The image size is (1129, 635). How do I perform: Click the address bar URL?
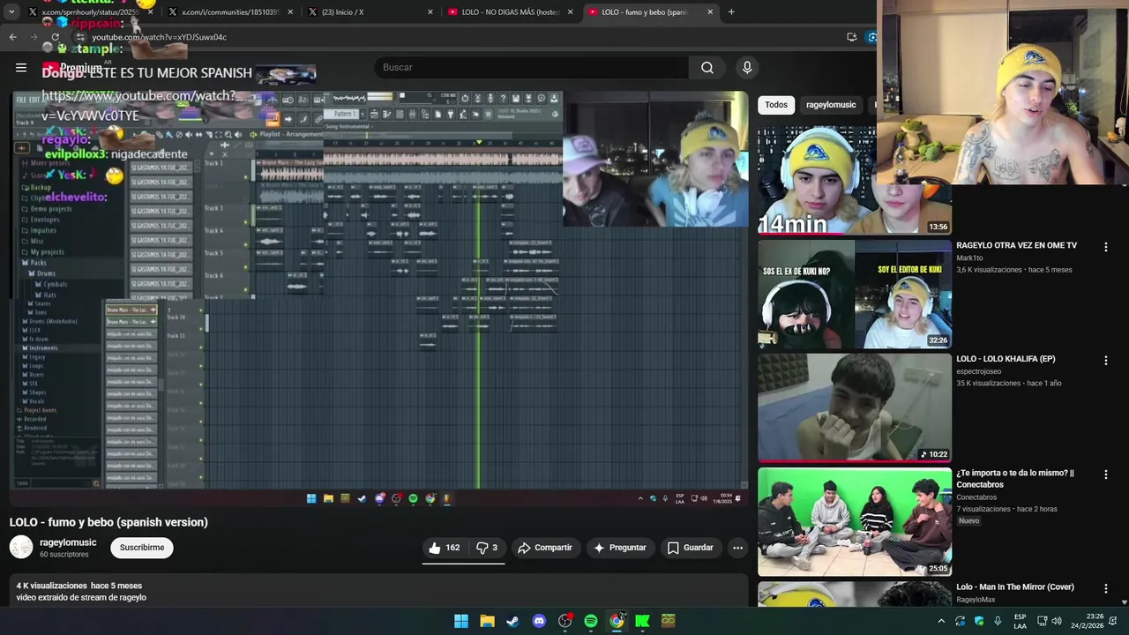pyautogui.click(x=160, y=37)
